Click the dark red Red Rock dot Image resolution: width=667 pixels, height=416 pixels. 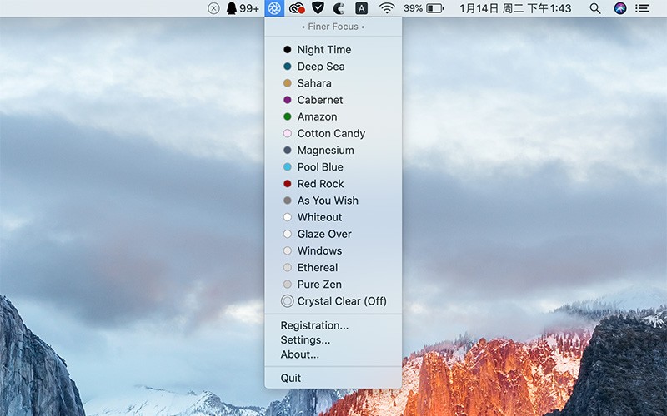tap(288, 184)
